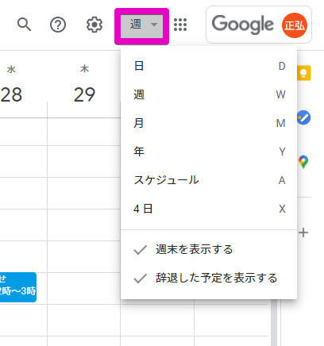Choose the 4 日 view option
Viewport: 324px width, 346px height.
click(x=209, y=209)
